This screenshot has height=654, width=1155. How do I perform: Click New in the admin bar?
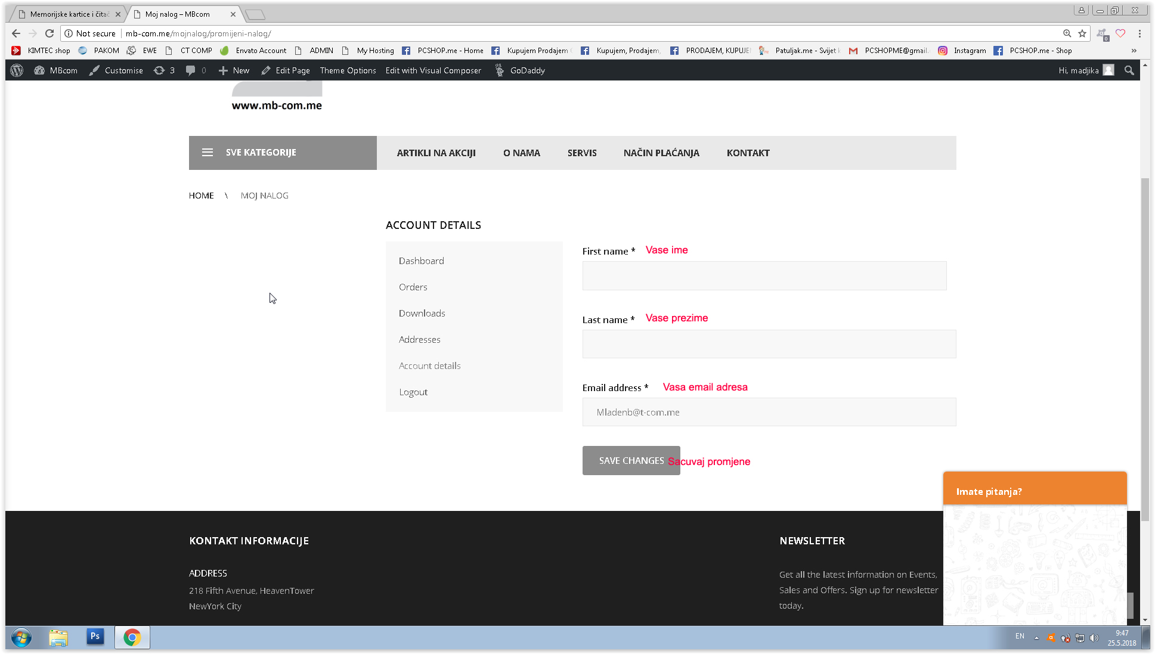point(234,70)
